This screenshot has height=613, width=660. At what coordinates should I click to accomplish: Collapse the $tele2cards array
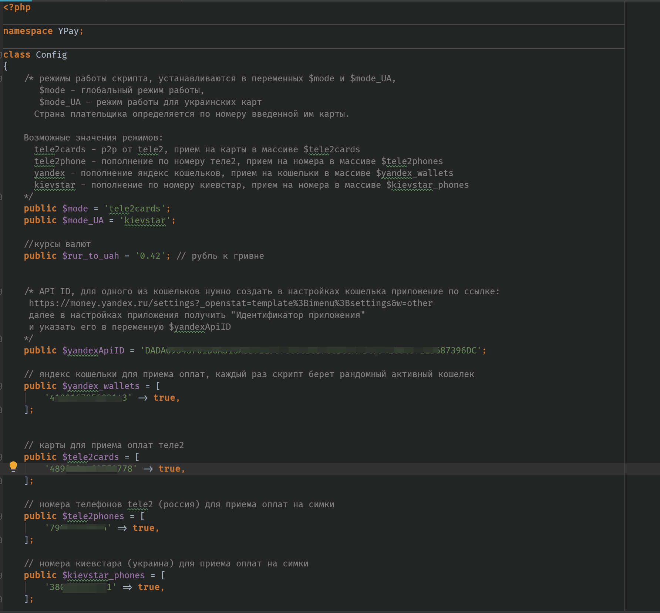1,457
